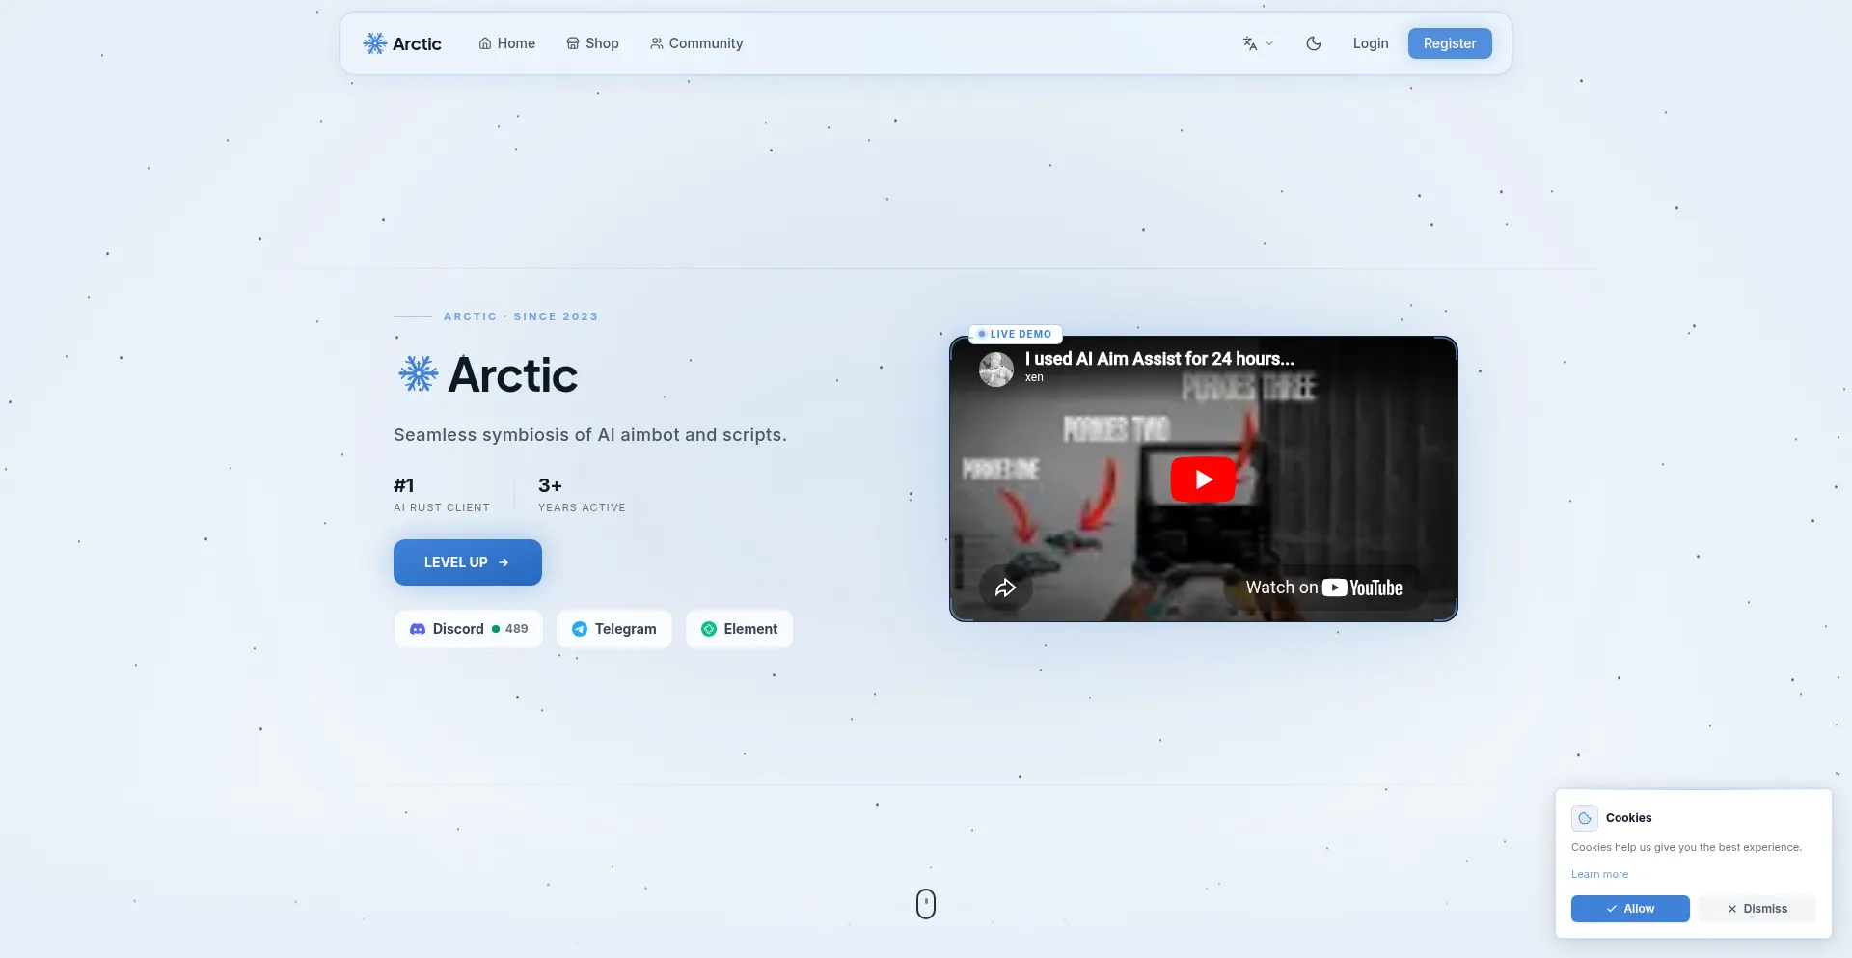Open the Discord community button

click(x=469, y=629)
